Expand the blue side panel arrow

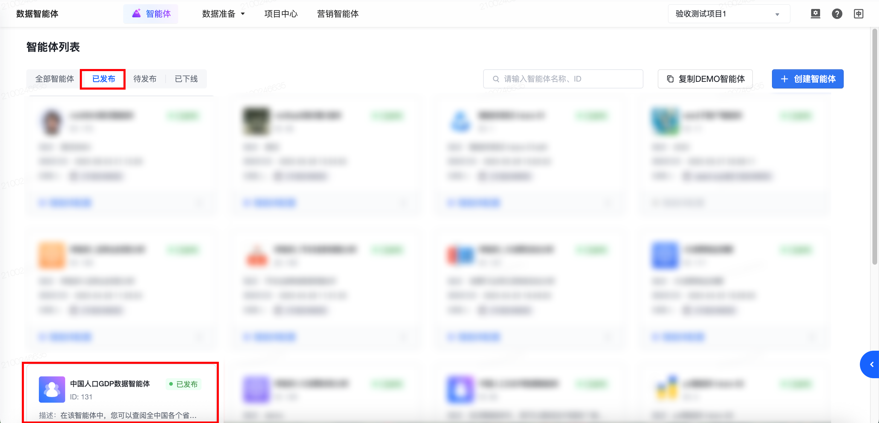point(872,364)
